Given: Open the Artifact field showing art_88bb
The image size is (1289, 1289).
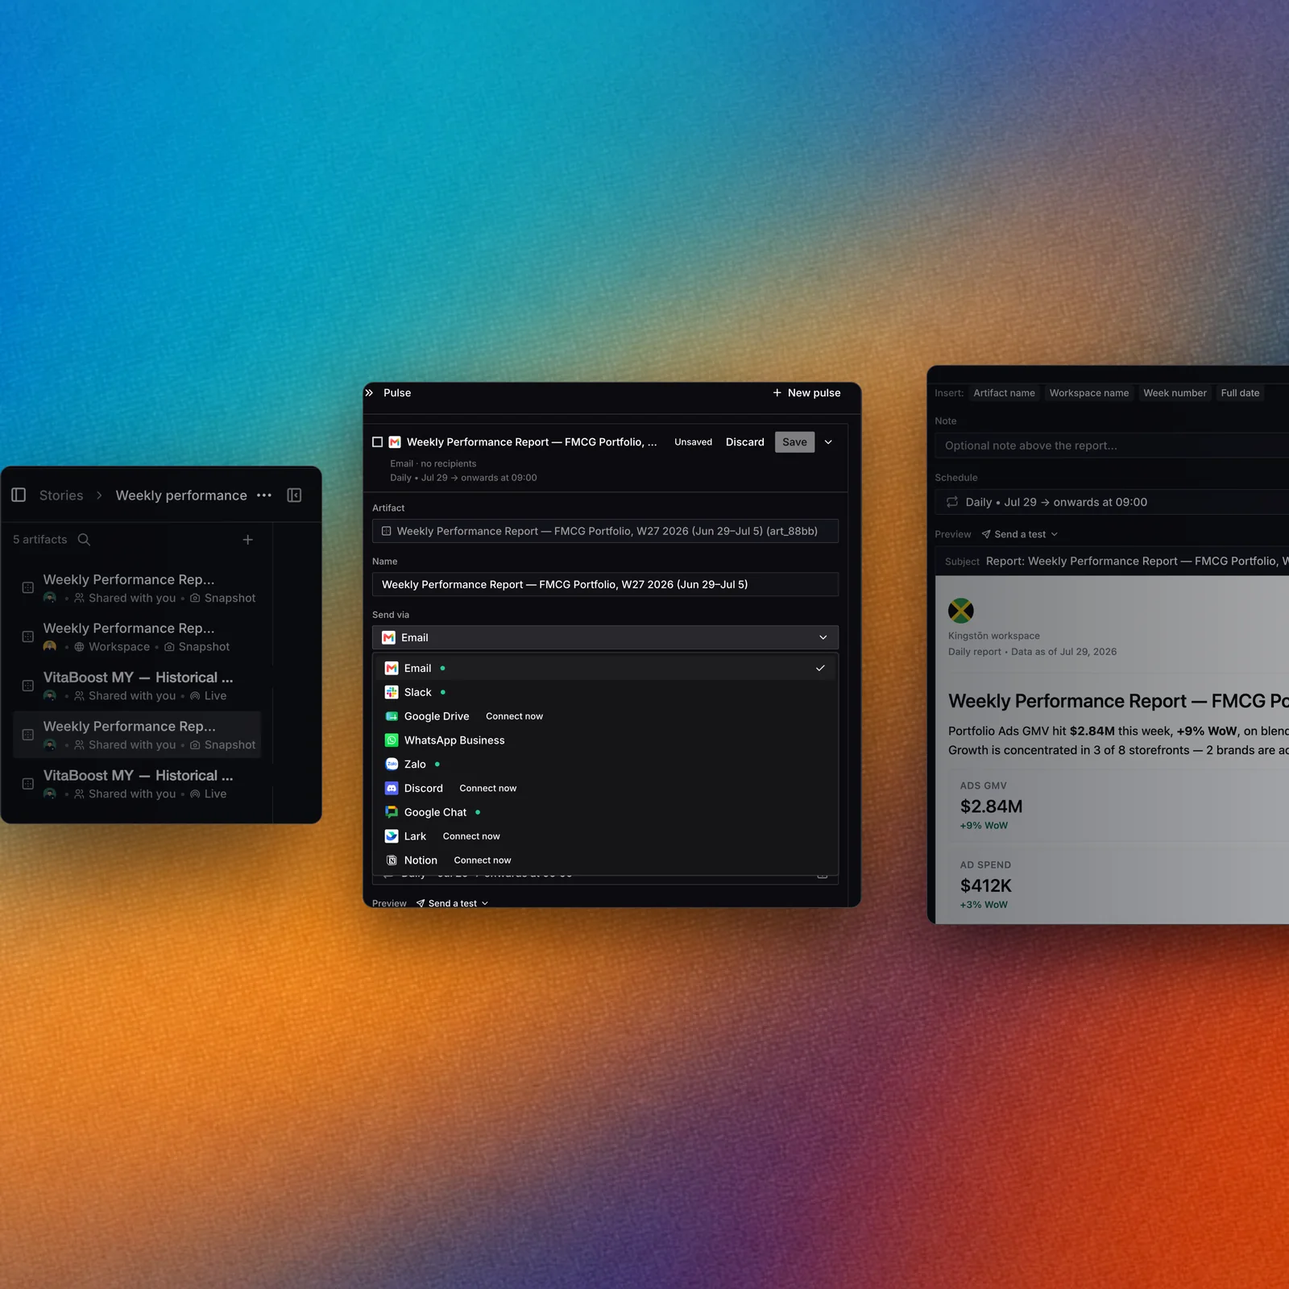Looking at the screenshot, I should pos(605,531).
